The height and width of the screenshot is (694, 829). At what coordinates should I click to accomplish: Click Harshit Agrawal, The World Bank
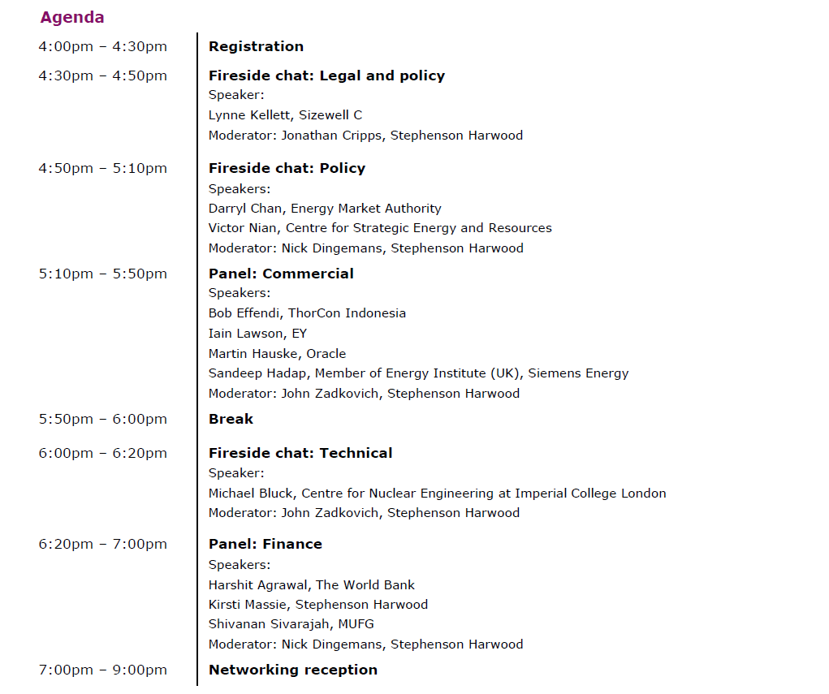pyautogui.click(x=312, y=584)
